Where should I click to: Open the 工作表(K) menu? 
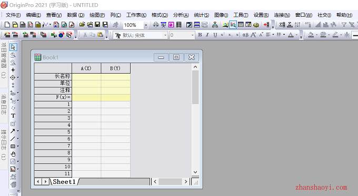coord(136,15)
